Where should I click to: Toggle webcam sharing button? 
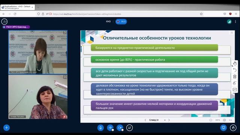[120, 127]
